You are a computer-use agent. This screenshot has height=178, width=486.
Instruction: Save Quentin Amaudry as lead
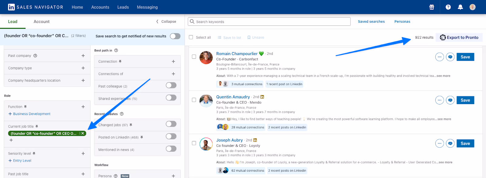coord(465,100)
